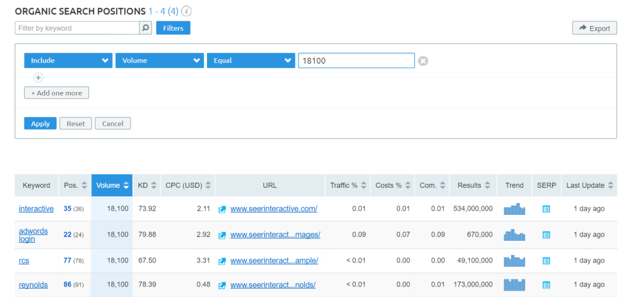This screenshot has width=633, height=297.
Task: Sort the table by Volume column
Action: [112, 185]
